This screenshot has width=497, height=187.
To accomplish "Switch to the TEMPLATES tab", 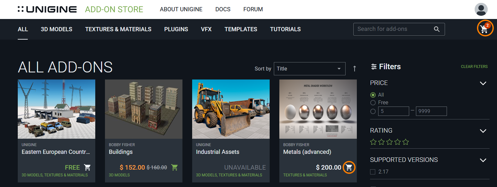I will pyautogui.click(x=241, y=29).
